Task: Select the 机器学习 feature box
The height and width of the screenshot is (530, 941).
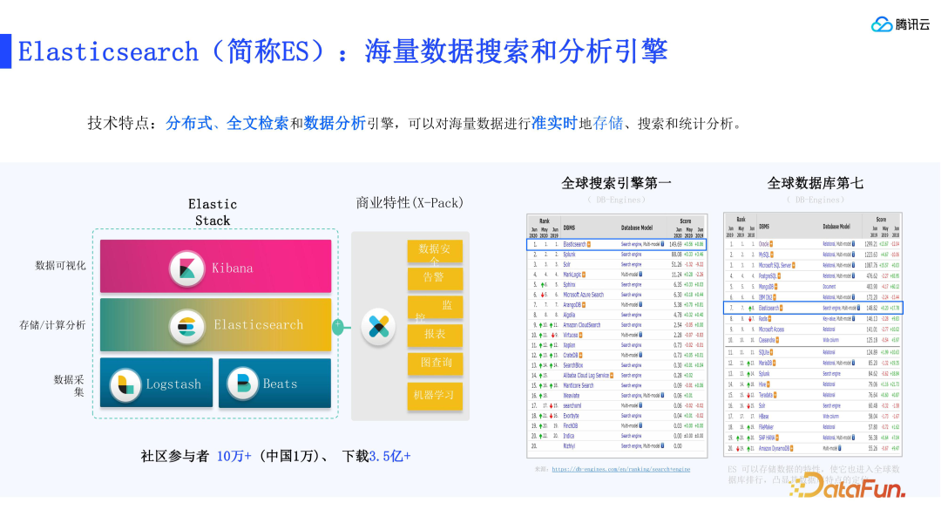Action: click(434, 396)
